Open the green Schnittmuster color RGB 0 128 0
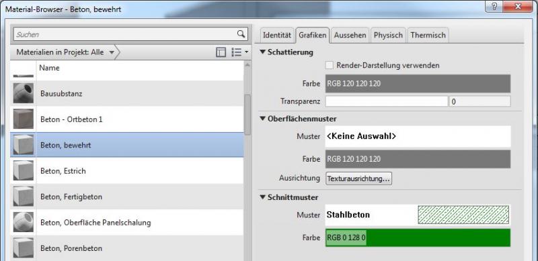 (418, 238)
